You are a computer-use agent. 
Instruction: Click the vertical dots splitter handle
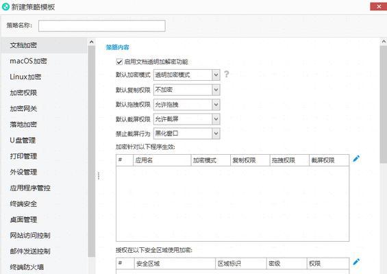99,176
